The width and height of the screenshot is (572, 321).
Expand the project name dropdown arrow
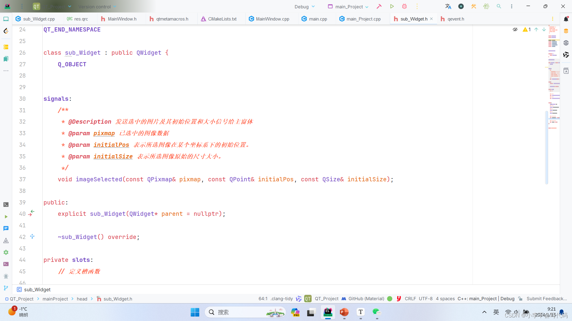click(x=69, y=6)
